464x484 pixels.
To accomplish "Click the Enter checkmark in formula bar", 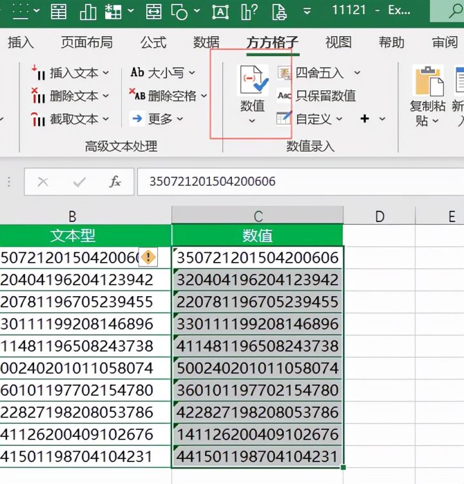I will (x=79, y=182).
